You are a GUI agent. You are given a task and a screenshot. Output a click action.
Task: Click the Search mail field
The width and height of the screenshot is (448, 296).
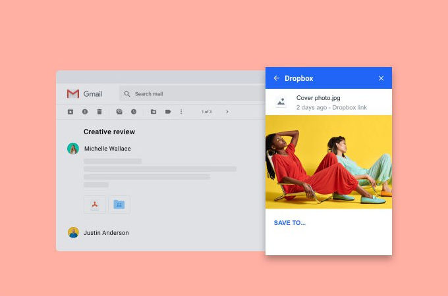click(x=192, y=94)
